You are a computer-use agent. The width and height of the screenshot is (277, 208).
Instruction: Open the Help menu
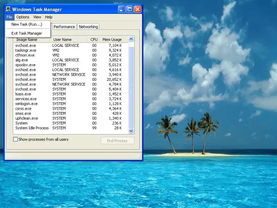(x=49, y=17)
